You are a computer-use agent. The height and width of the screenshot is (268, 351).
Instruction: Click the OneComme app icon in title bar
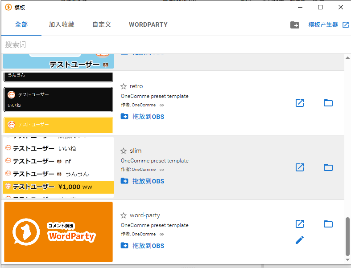8,8
